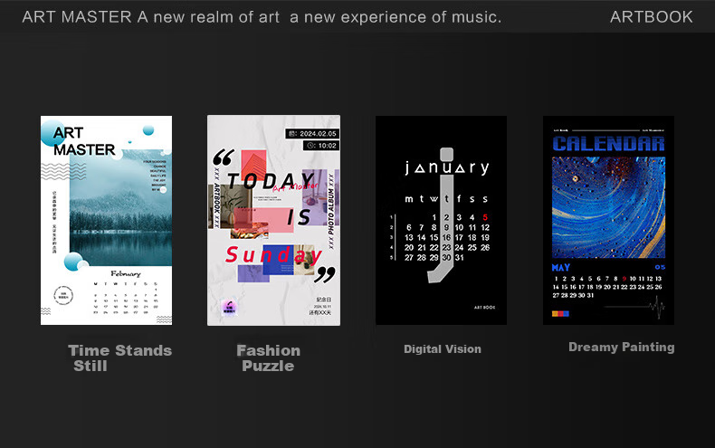Open the Time Stands Still template thumbnail
Screen dimensions: 715x448
(106, 220)
